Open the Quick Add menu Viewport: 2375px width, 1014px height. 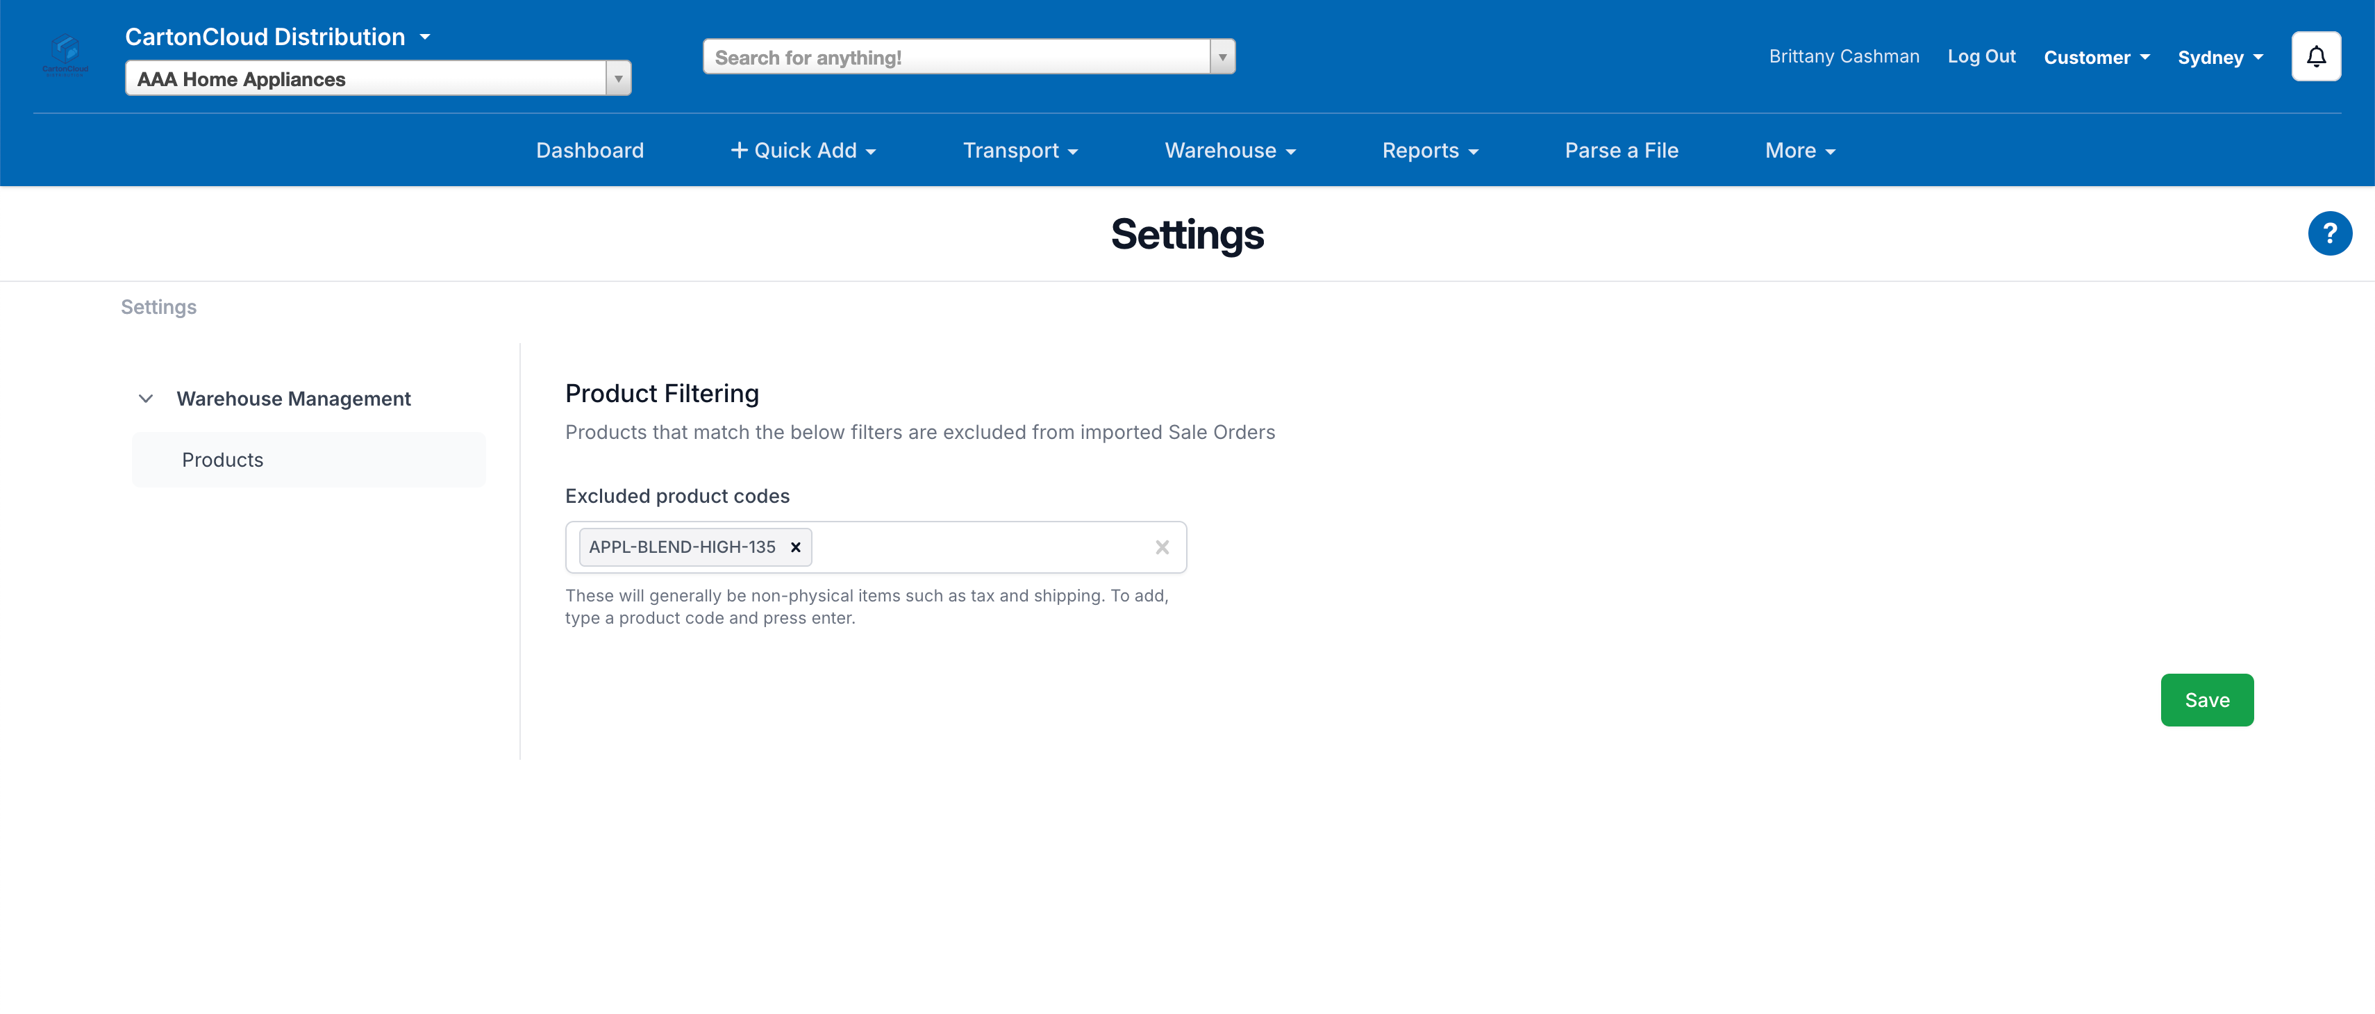[802, 150]
